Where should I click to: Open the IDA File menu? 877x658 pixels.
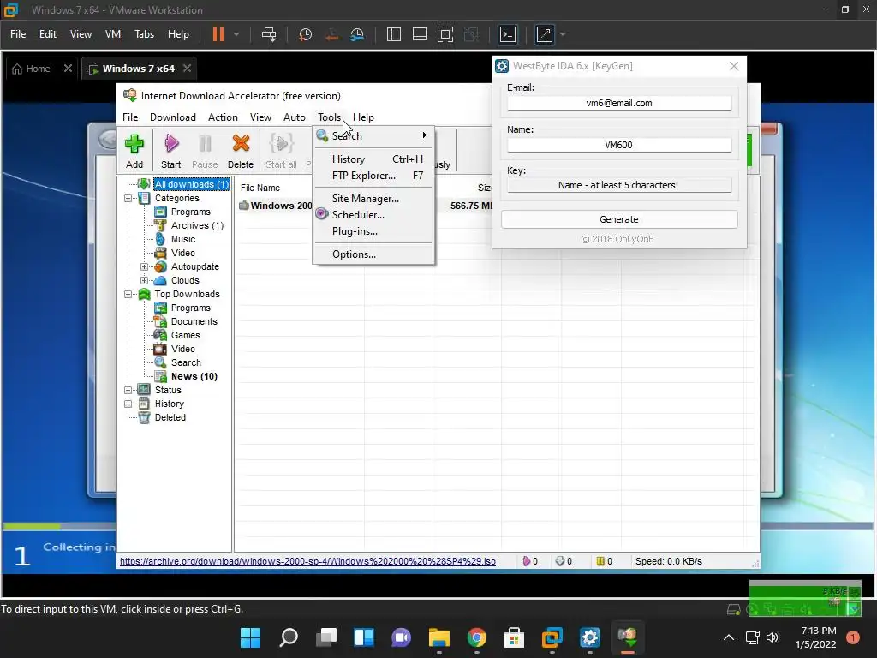pos(130,117)
